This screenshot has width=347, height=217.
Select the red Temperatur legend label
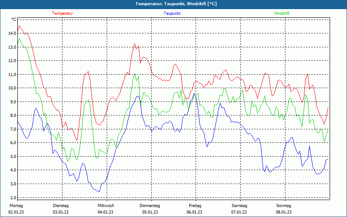pos(62,13)
